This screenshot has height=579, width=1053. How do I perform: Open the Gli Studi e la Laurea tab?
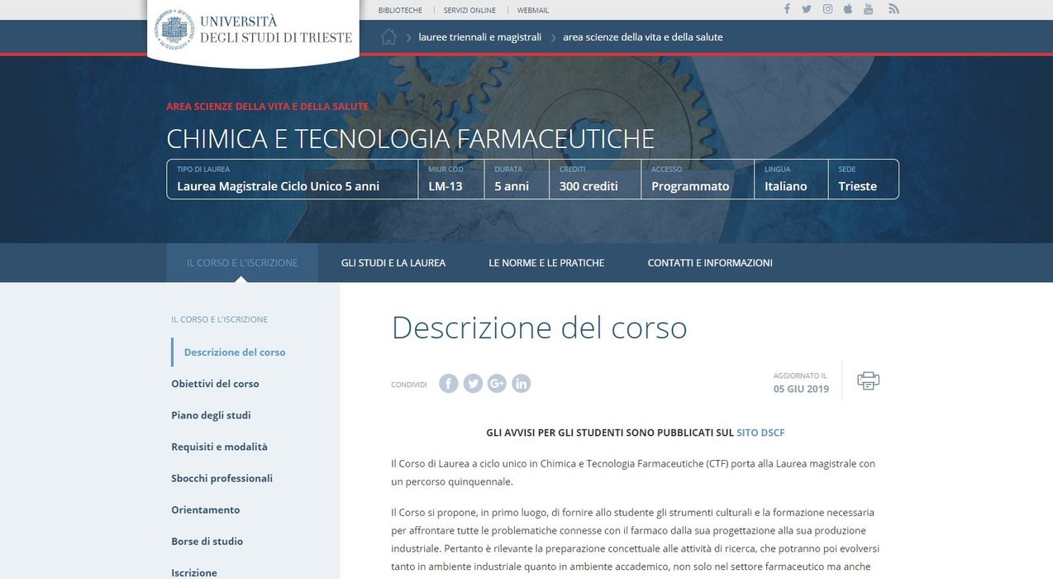click(393, 263)
